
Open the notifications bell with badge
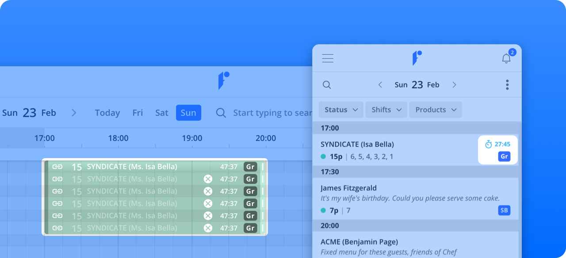click(506, 58)
